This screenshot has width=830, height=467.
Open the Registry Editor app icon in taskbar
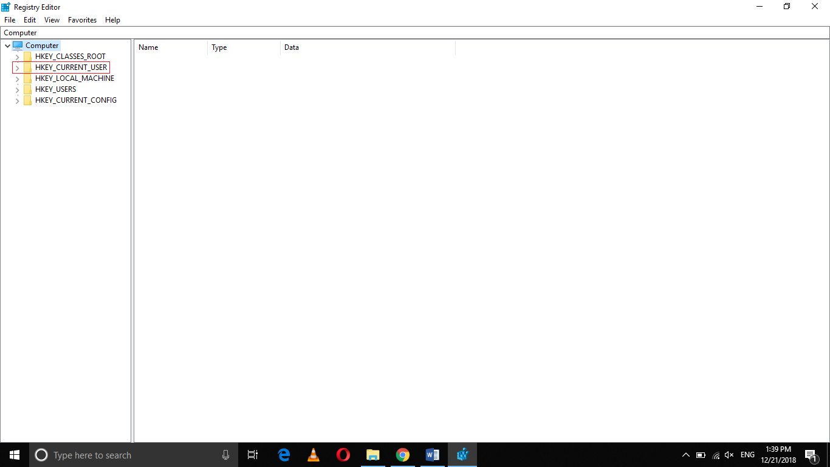(462, 454)
